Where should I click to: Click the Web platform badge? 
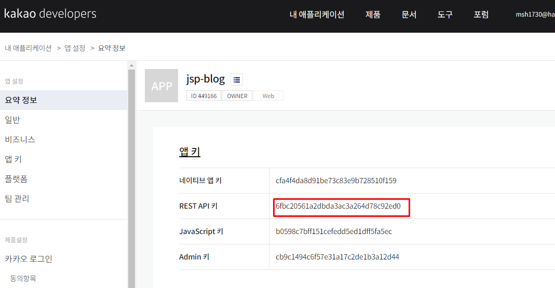click(268, 96)
